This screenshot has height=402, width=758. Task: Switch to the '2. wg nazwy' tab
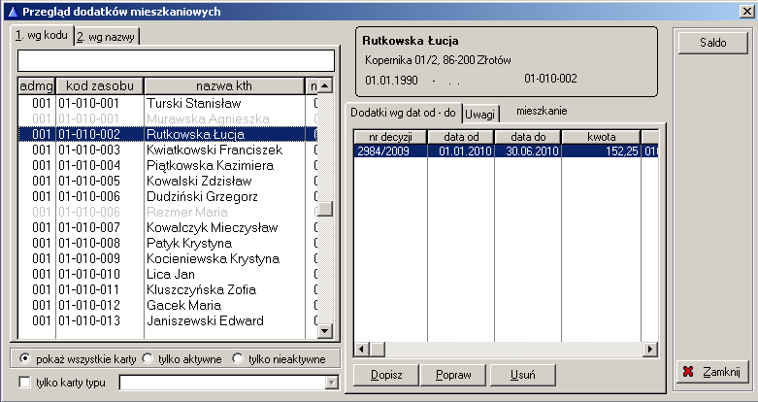point(107,37)
